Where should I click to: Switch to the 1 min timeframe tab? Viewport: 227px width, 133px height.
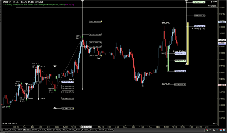tap(6, 130)
